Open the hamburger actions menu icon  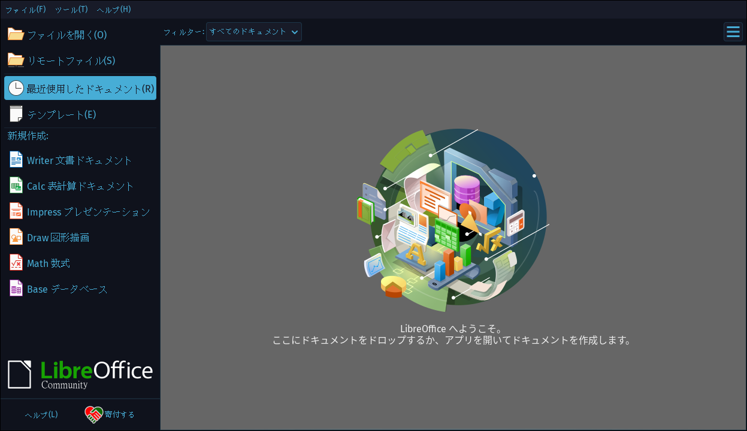733,32
